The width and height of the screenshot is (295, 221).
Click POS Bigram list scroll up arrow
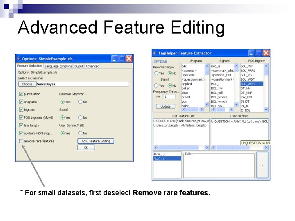(265, 66)
